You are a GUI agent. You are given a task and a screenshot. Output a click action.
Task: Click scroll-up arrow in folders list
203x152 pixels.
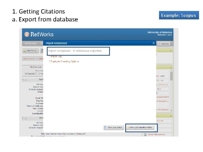(x=171, y=71)
